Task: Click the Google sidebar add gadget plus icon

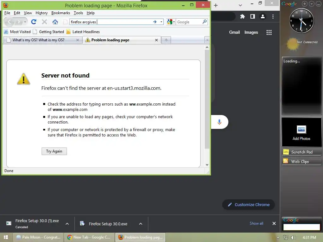Action: pos(305,4)
